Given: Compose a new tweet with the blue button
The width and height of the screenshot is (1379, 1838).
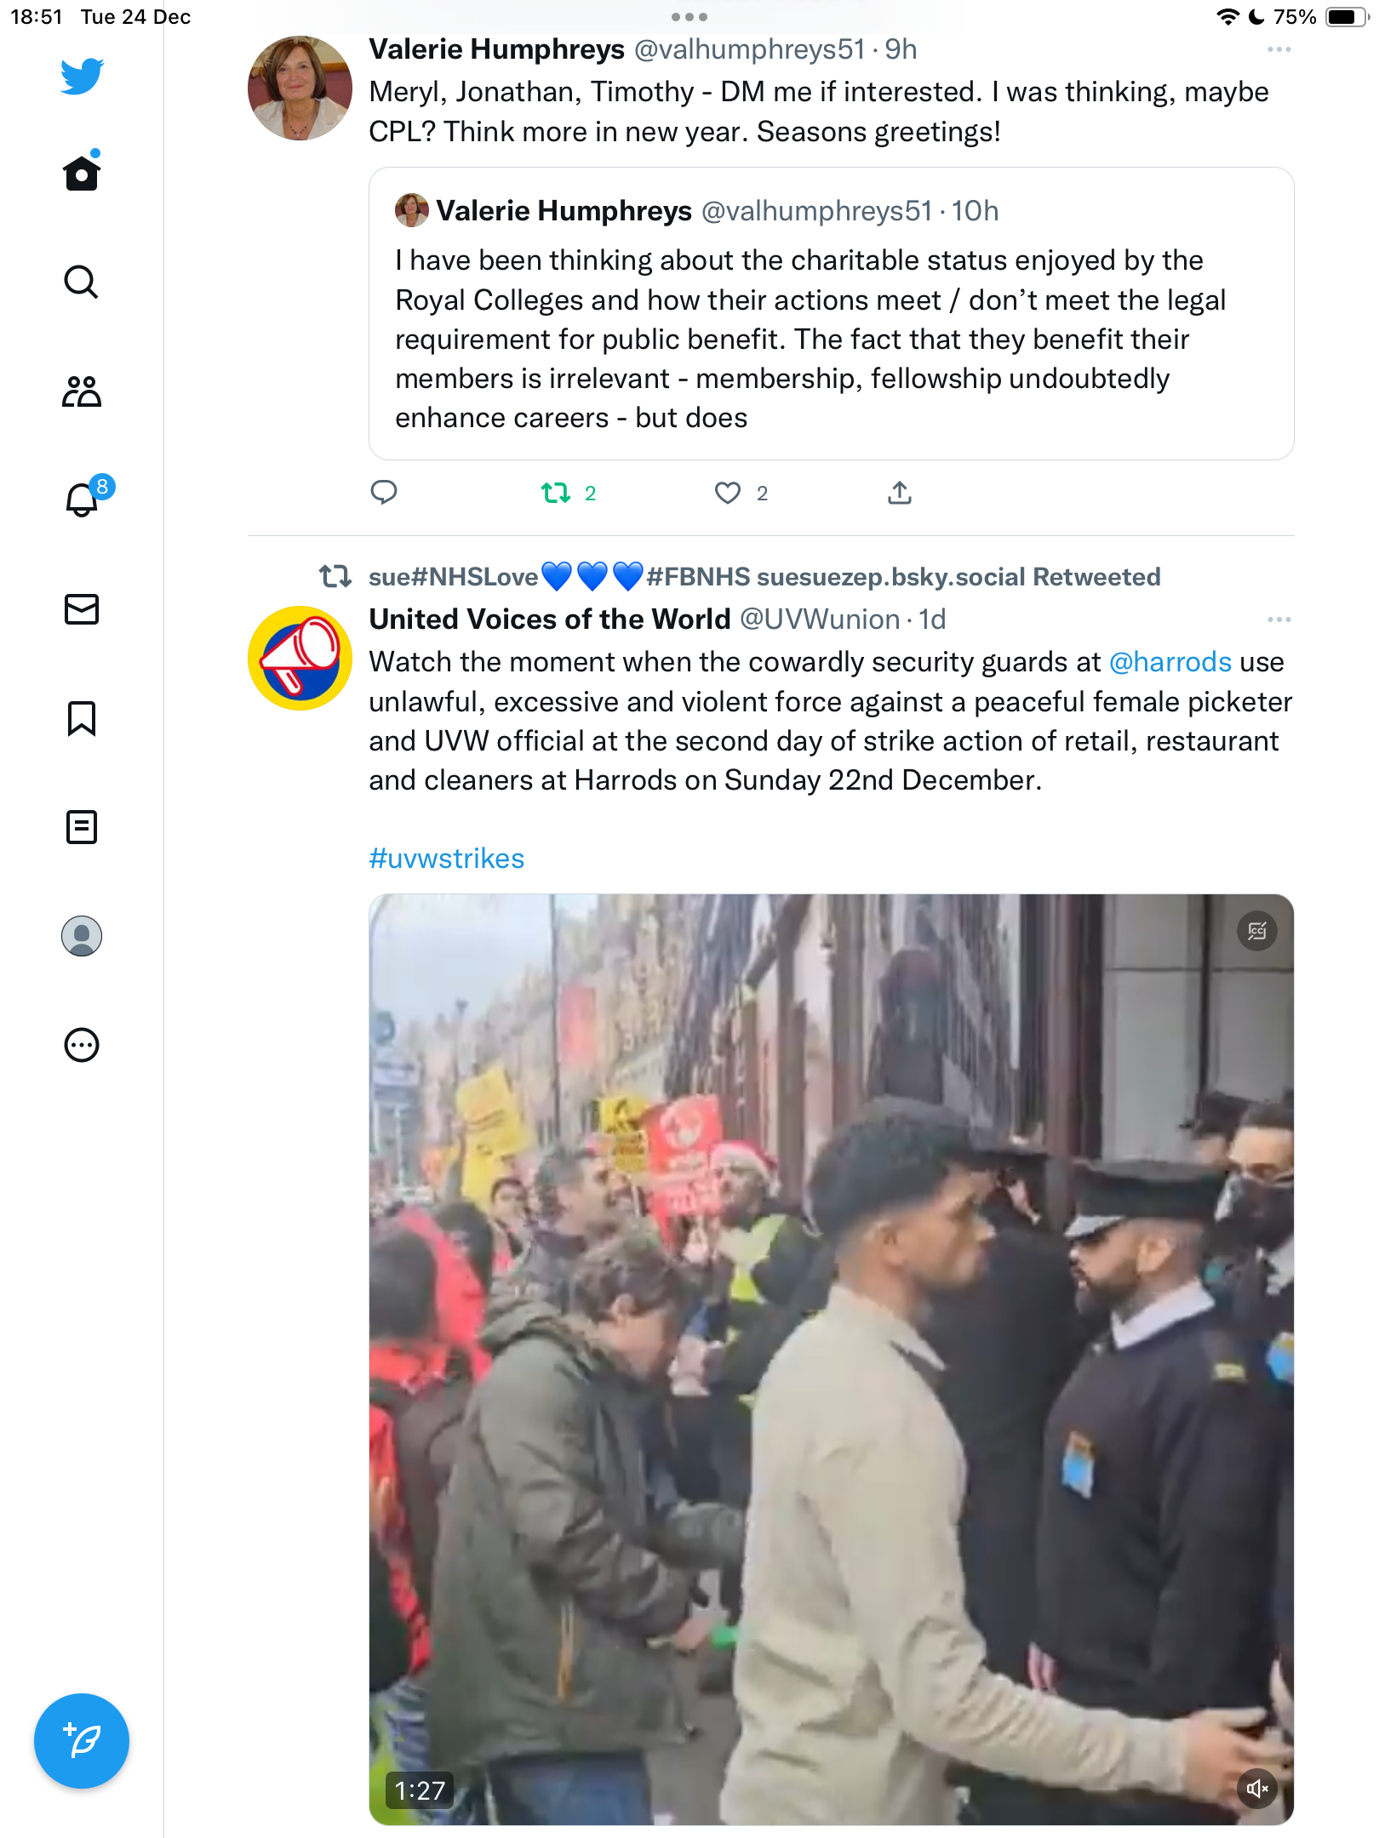Looking at the screenshot, I should 82,1741.
